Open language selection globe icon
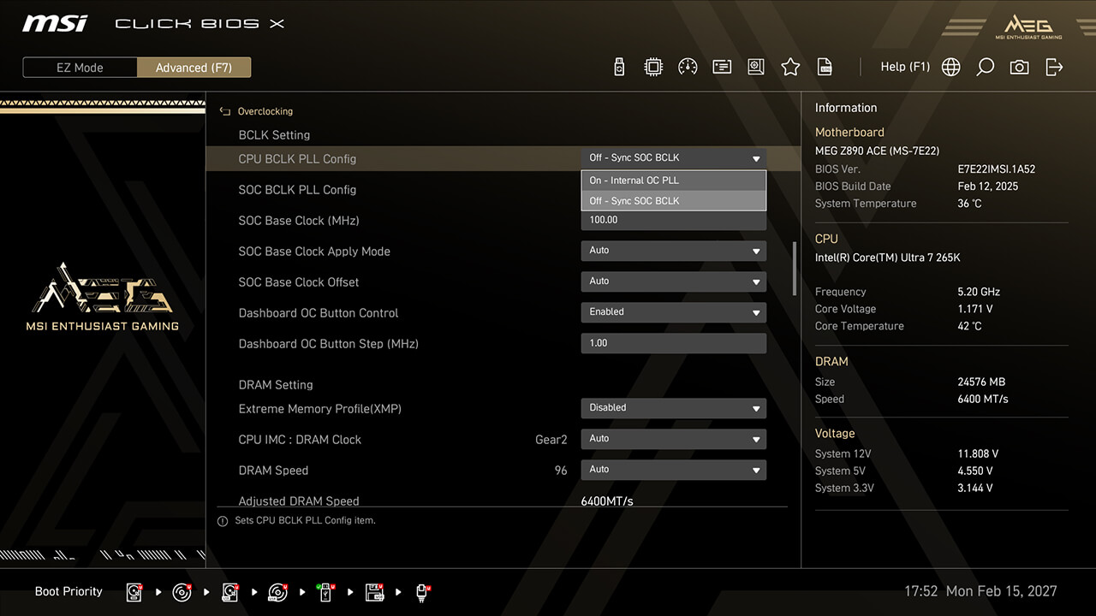1096x616 pixels. point(950,67)
